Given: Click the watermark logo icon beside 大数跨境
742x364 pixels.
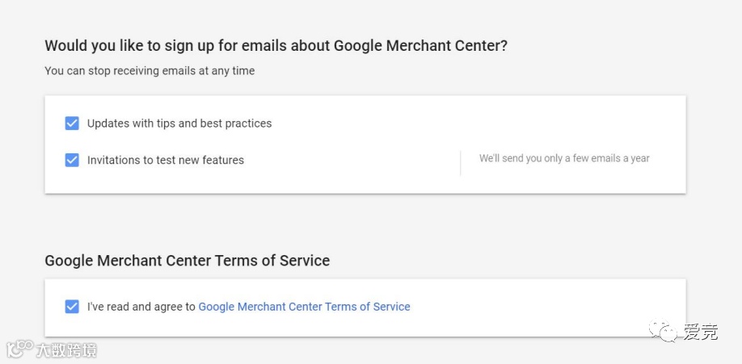Looking at the screenshot, I should tap(19, 349).
